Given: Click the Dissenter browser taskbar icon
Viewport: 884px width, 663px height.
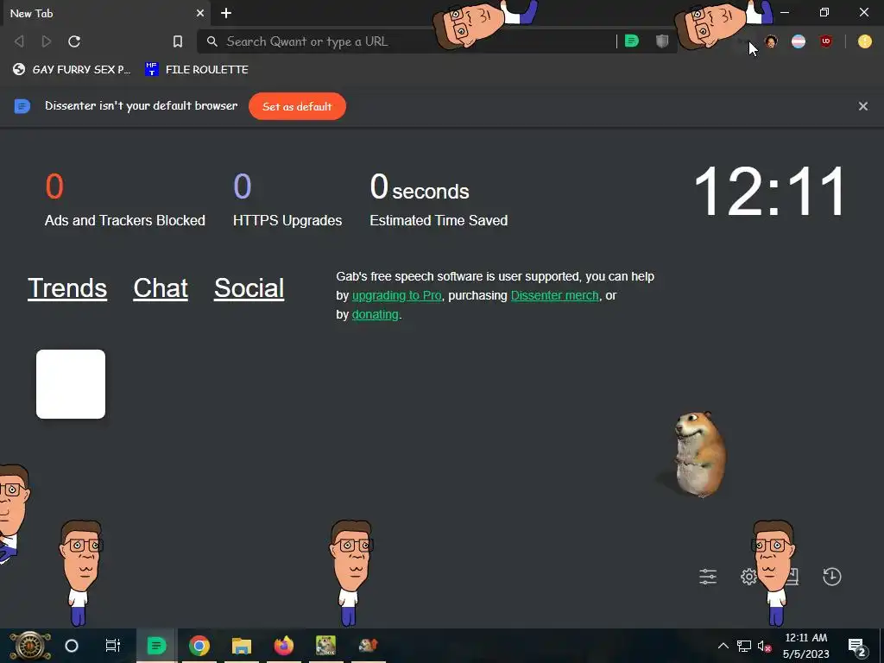Looking at the screenshot, I should click(156, 646).
